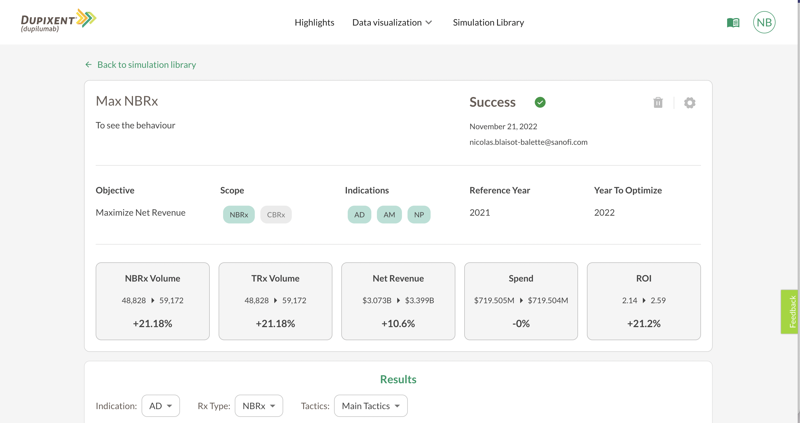Toggle the NP indication chip
This screenshot has width=800, height=423.
coord(419,215)
